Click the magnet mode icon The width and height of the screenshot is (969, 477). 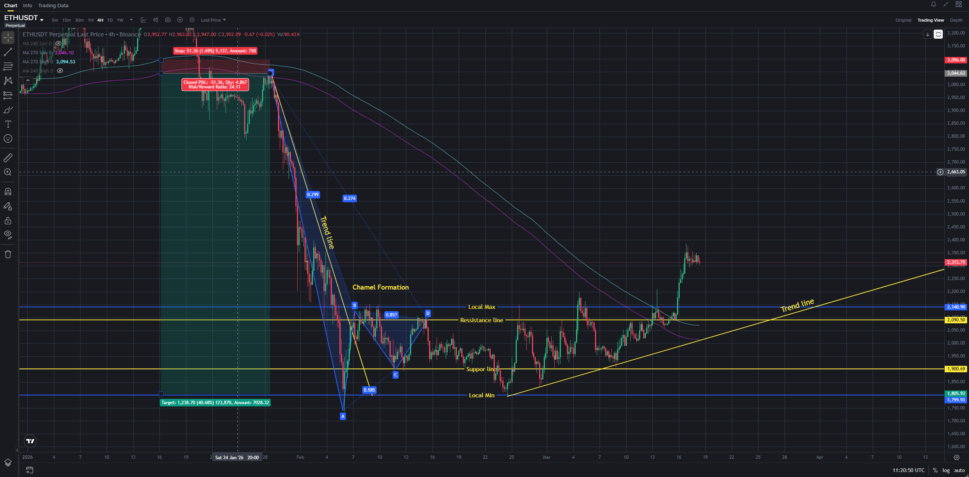click(8, 192)
